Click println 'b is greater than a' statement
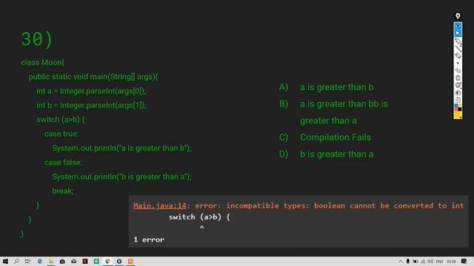This screenshot has width=474, height=266. (x=121, y=177)
